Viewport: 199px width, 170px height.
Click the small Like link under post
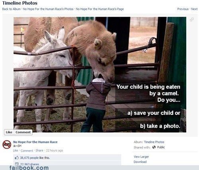click(16, 150)
